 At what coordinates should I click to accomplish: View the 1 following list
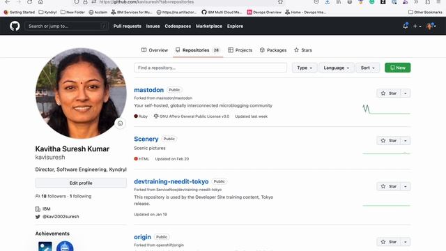click(x=81, y=197)
